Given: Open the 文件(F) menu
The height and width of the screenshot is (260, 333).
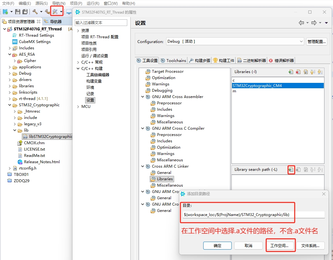Looking at the screenshot, I should click(x=8, y=3).
